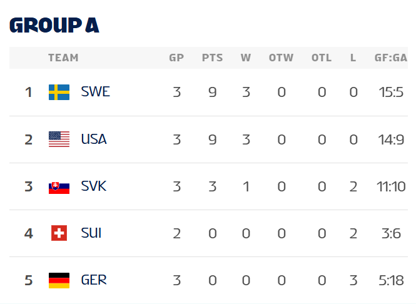The width and height of the screenshot is (416, 304).
Task: Click the Sweden flag icon
Action: click(59, 93)
